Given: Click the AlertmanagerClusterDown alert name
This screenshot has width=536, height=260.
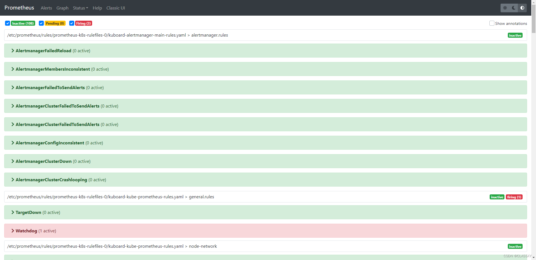Looking at the screenshot, I should [44, 161].
